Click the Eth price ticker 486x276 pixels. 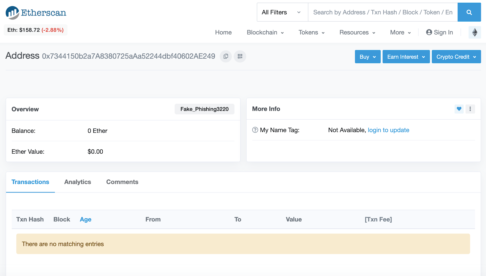tap(35, 30)
